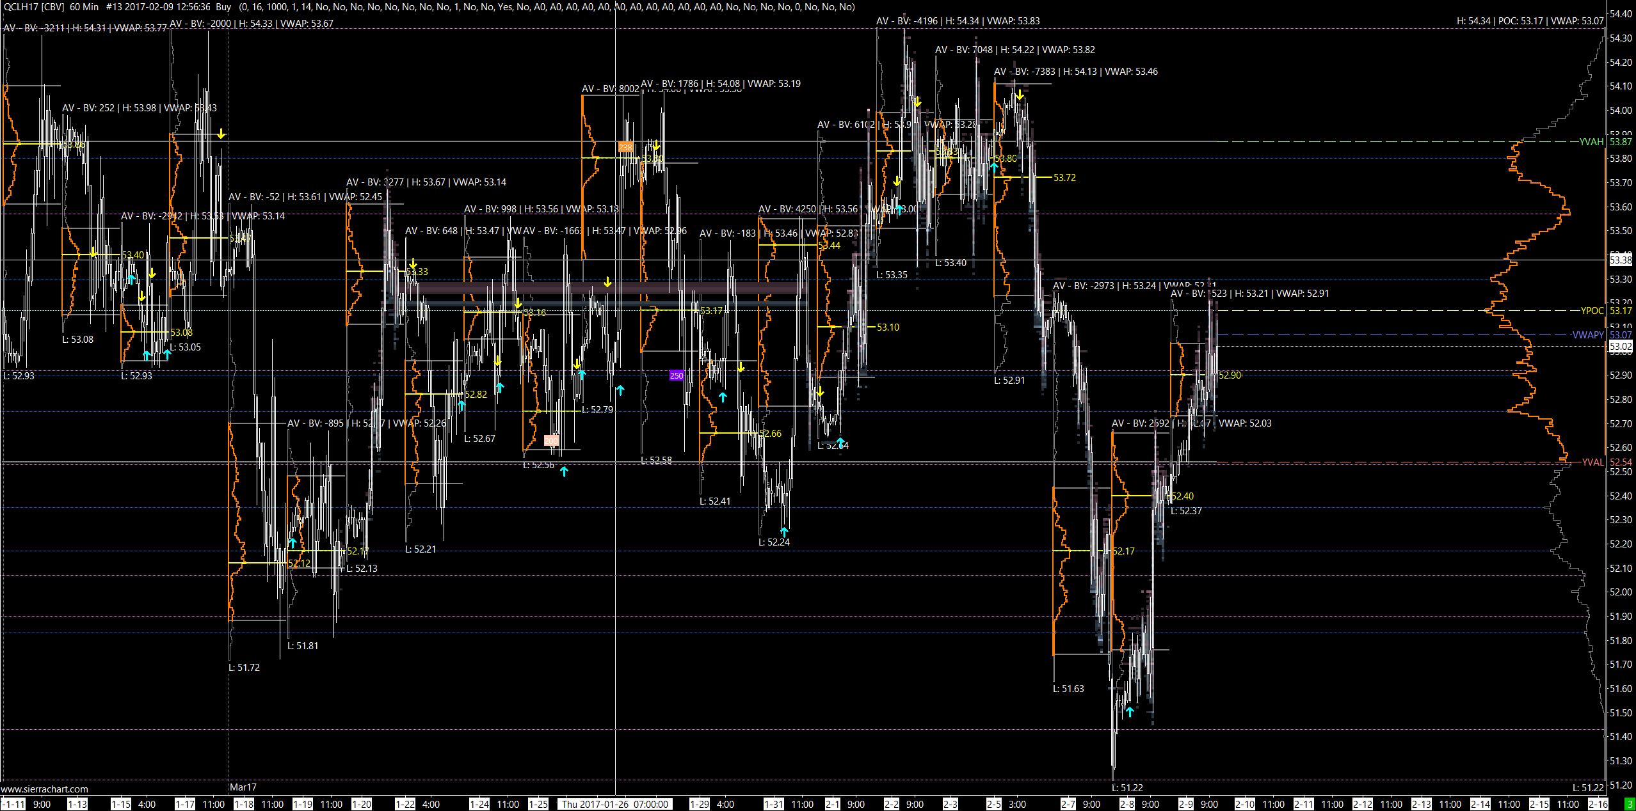Click the pink 200 marker near L: 52.56
The width and height of the screenshot is (1636, 811).
point(551,440)
